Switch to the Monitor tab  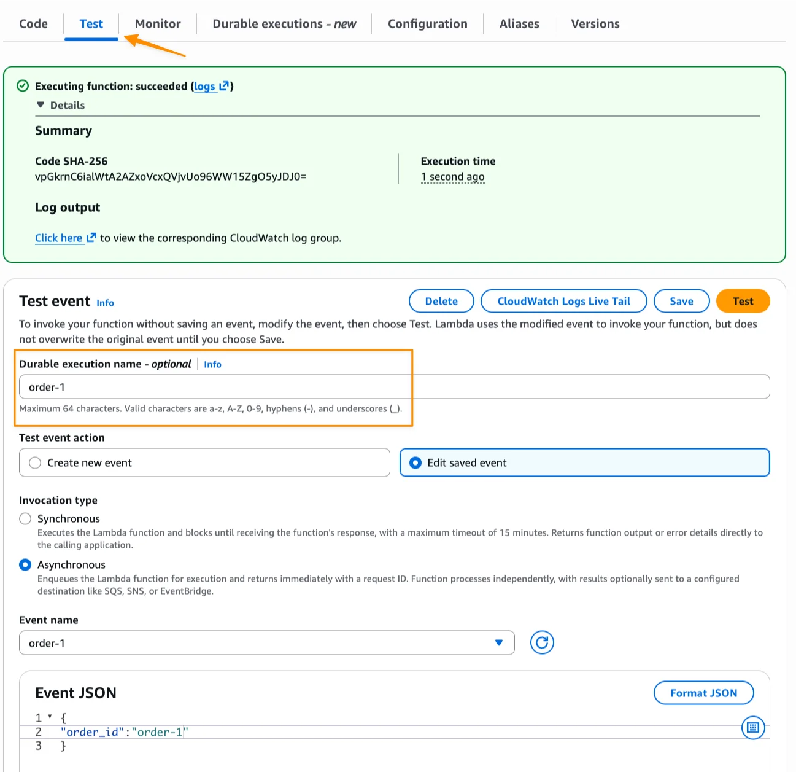click(x=158, y=24)
